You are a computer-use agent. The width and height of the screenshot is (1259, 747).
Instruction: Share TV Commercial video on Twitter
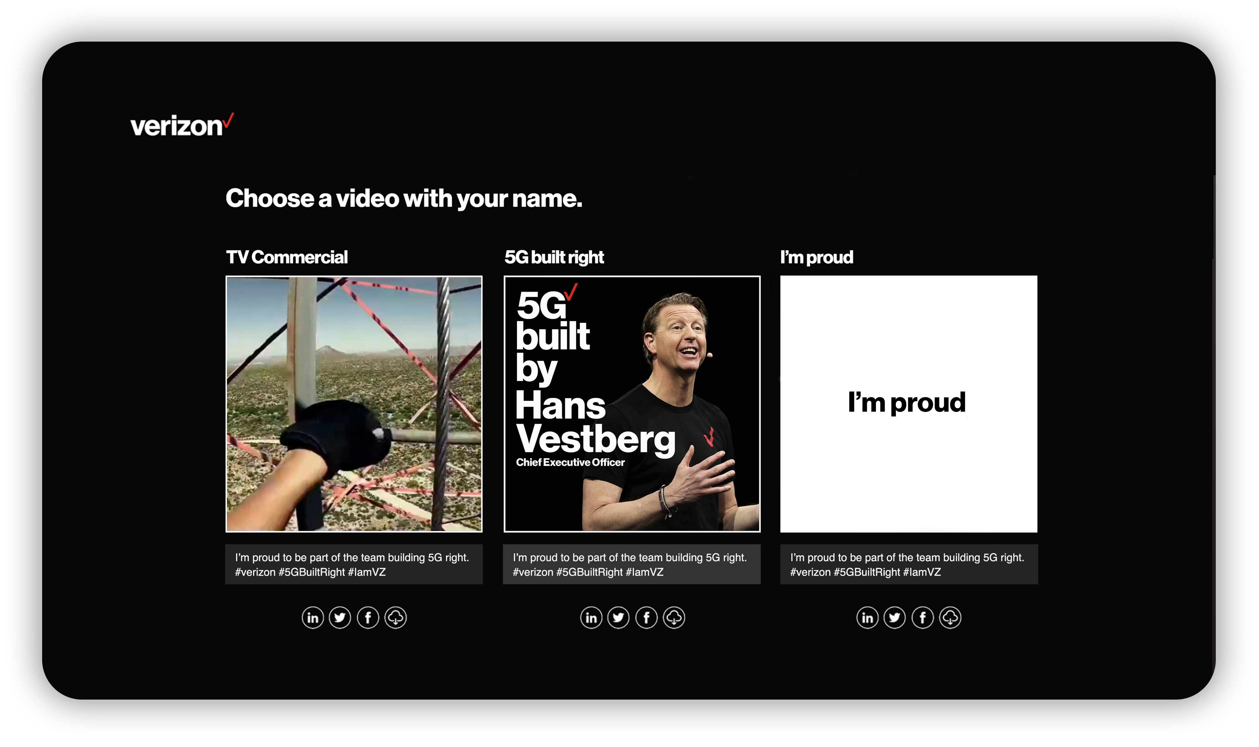[x=340, y=618]
